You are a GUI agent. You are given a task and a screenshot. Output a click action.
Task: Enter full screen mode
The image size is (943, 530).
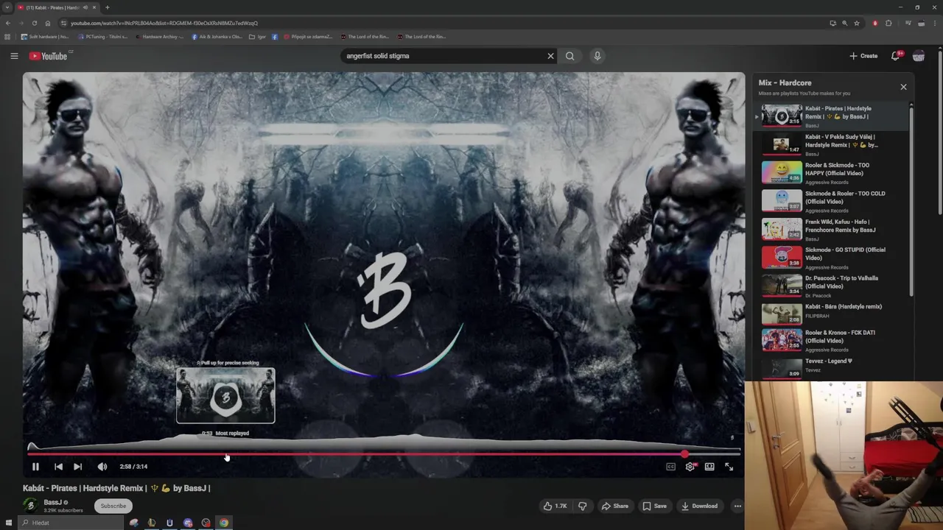tap(729, 467)
